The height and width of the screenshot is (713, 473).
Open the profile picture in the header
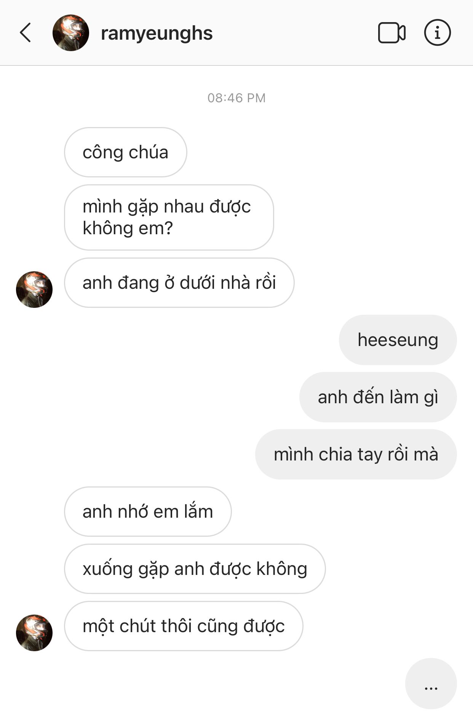(x=71, y=33)
